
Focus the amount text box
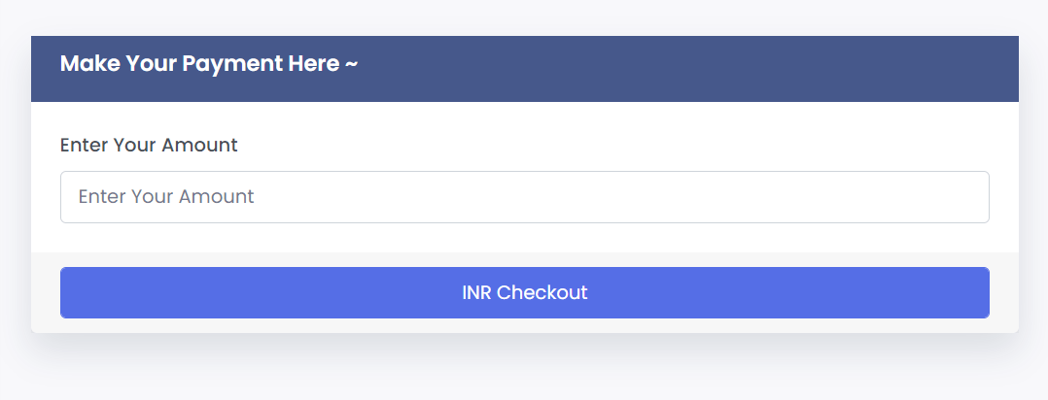tap(525, 197)
